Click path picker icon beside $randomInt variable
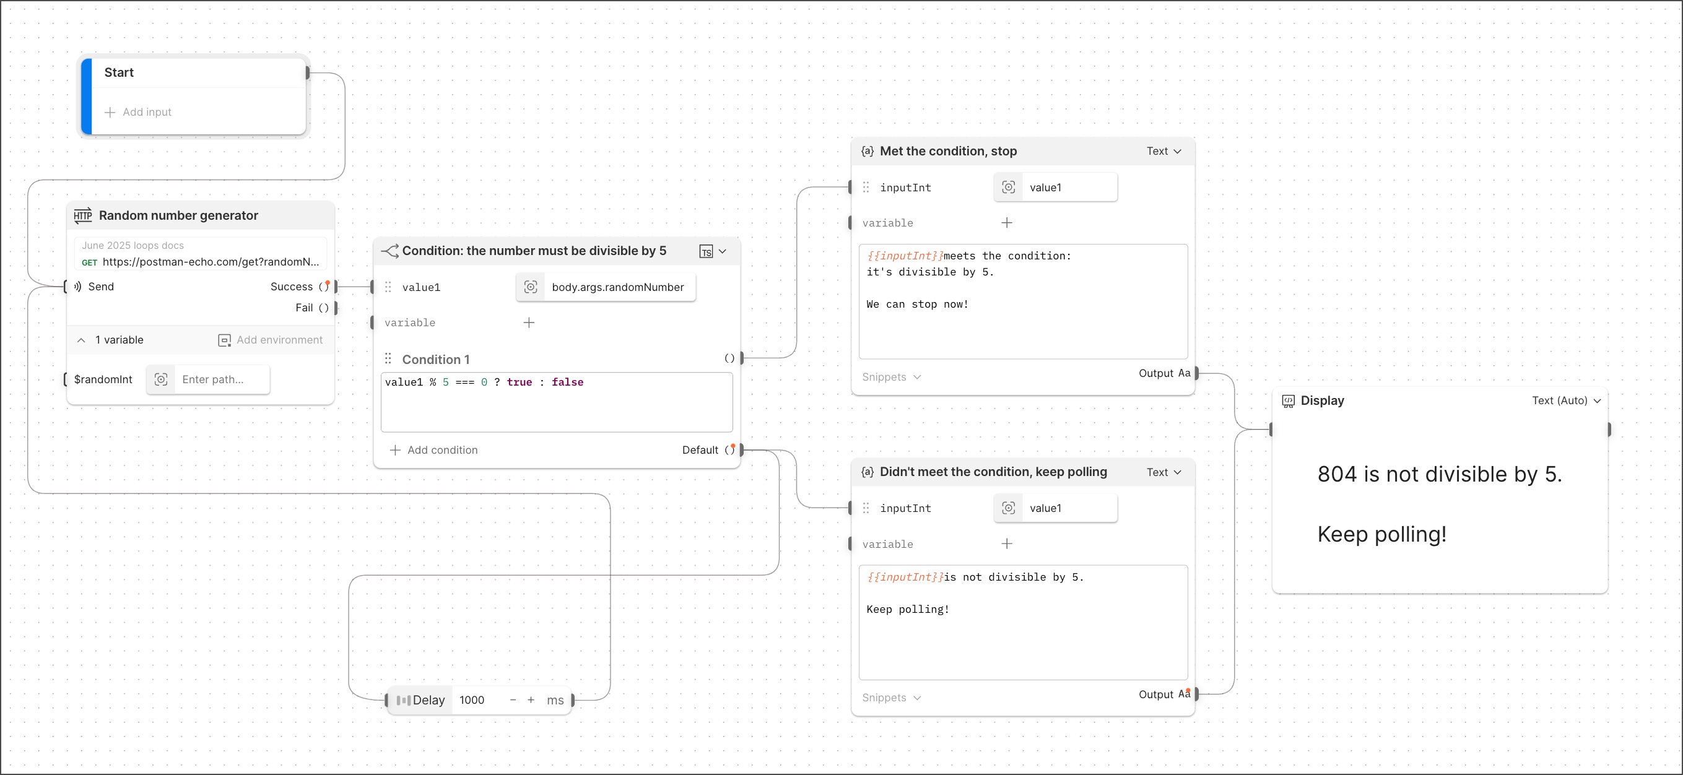Image resolution: width=1683 pixels, height=775 pixels. [x=161, y=379]
